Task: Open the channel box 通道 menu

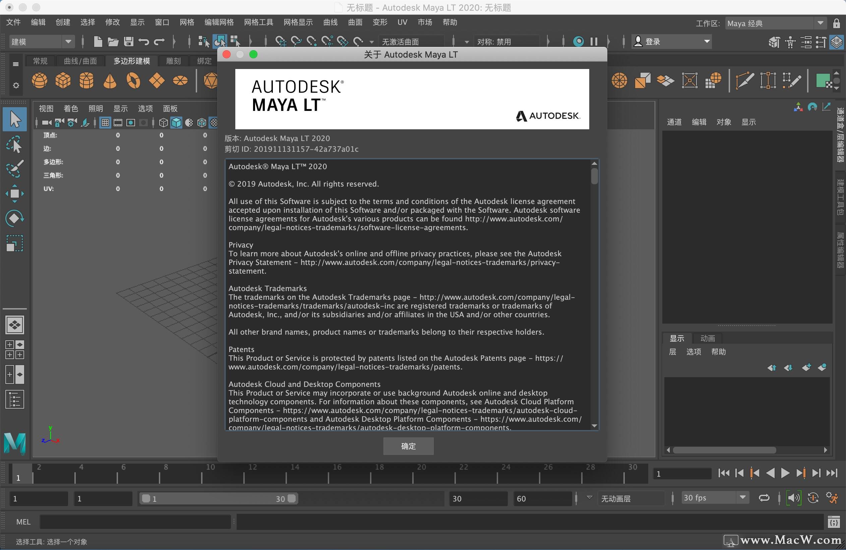Action: point(674,122)
